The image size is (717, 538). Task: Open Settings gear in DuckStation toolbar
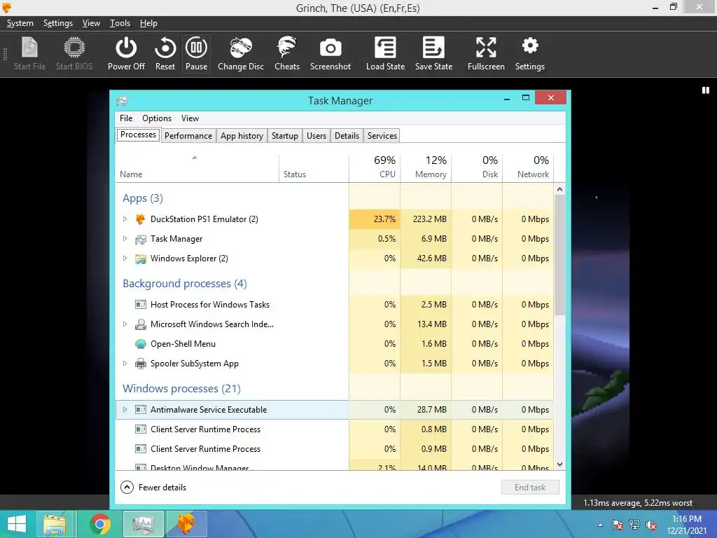coord(530,54)
